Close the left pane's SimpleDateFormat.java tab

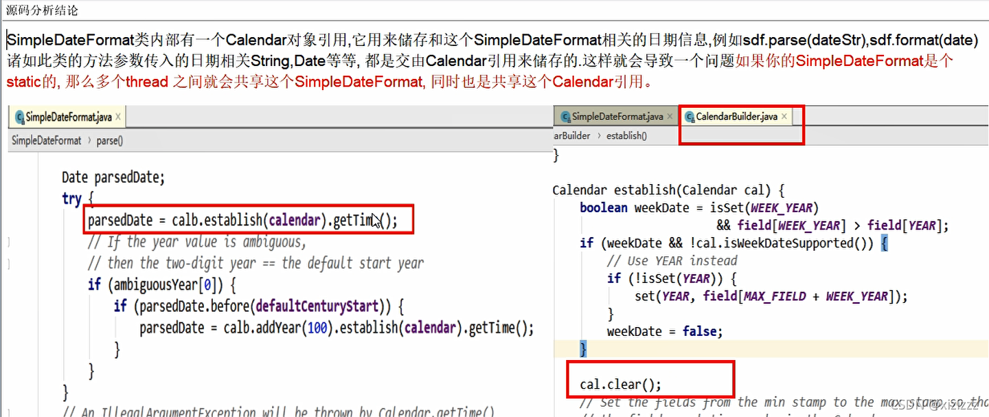coord(118,117)
